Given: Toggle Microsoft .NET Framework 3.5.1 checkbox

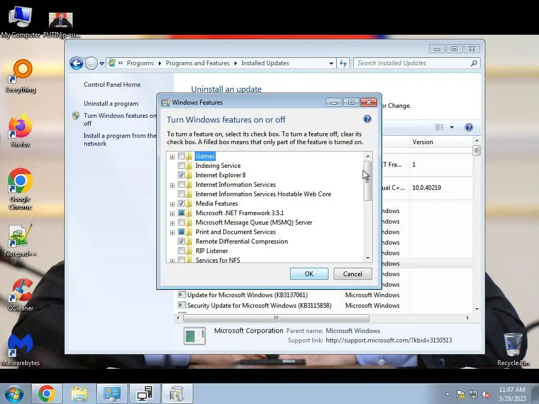Looking at the screenshot, I should [x=181, y=213].
